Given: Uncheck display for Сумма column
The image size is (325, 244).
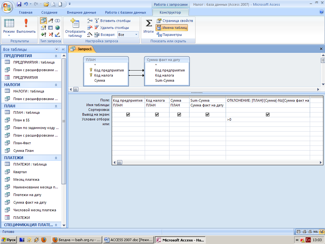Looking at the screenshot, I should tap(179, 114).
